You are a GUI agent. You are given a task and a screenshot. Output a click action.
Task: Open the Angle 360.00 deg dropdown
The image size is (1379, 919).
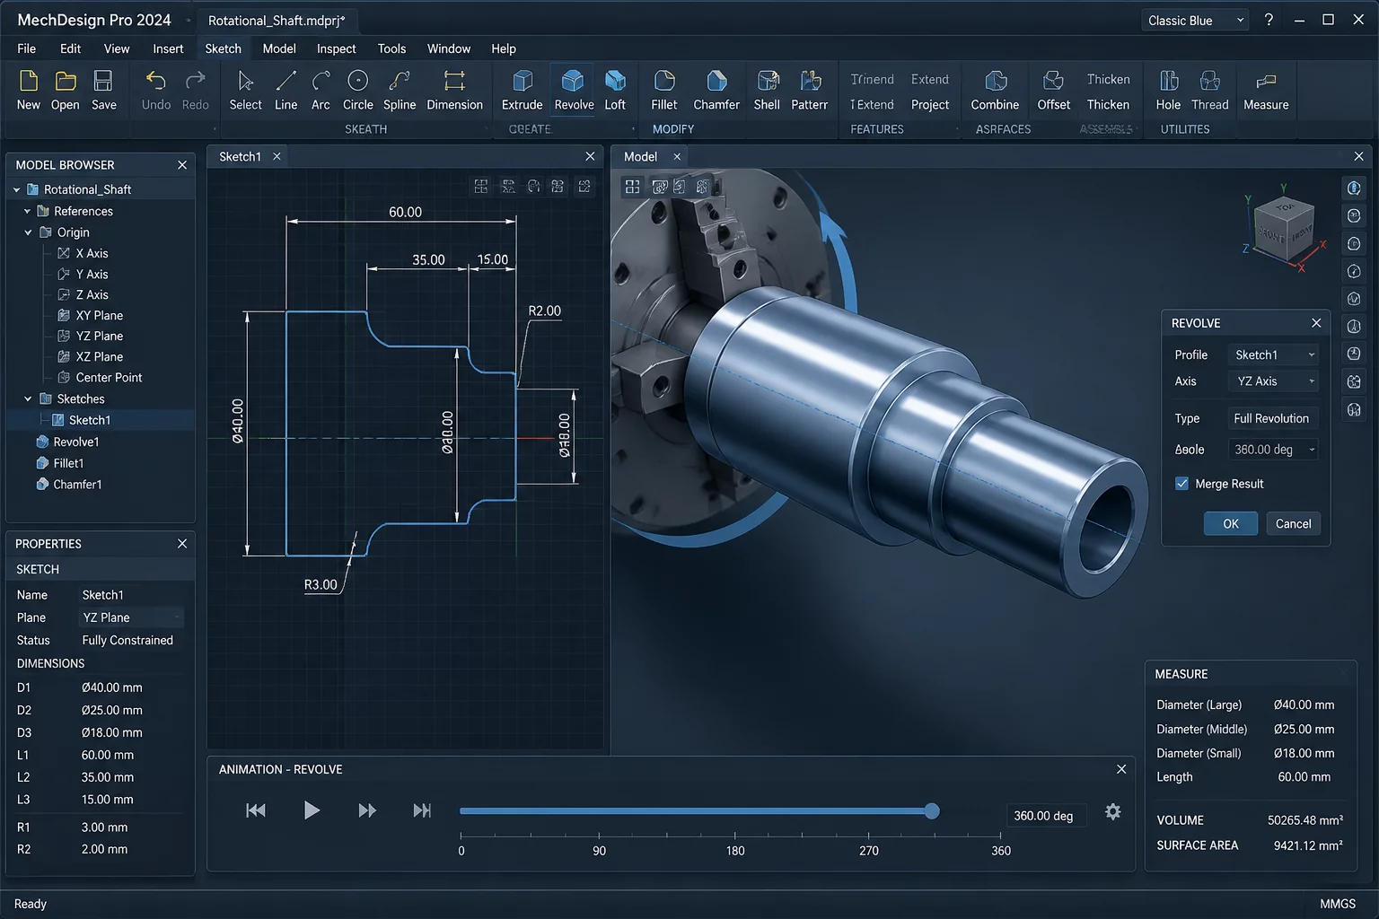1273,450
